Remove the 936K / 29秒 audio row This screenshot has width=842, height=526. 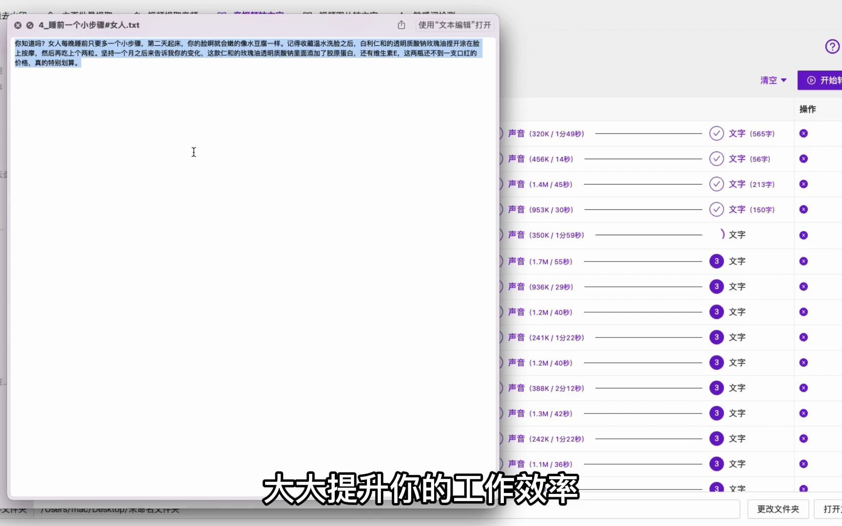pyautogui.click(x=804, y=287)
